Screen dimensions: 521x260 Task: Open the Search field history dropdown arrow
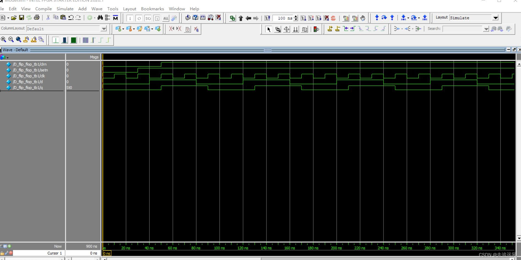(486, 29)
